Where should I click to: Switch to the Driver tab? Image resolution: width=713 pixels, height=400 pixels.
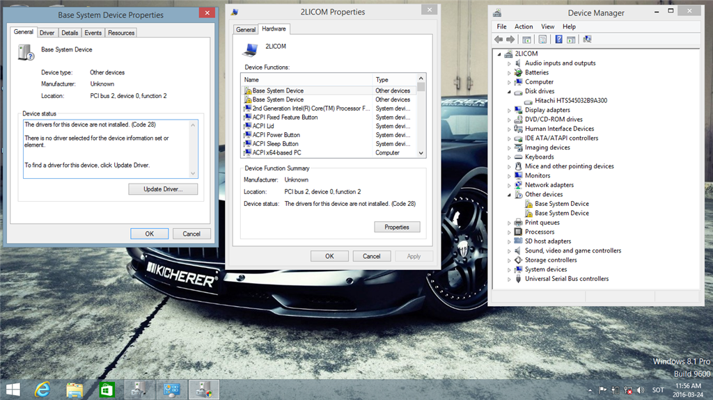coord(47,33)
